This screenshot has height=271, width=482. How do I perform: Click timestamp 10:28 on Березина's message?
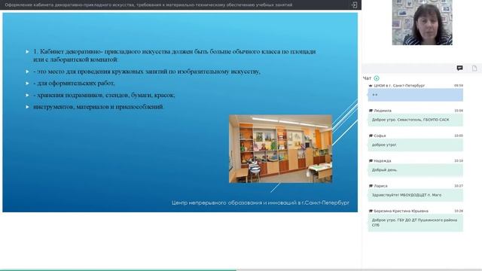point(459,211)
